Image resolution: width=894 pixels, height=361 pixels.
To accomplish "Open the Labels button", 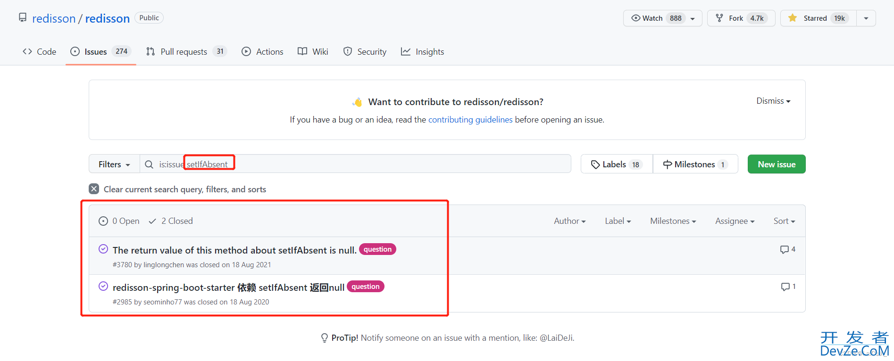I will click(x=617, y=164).
